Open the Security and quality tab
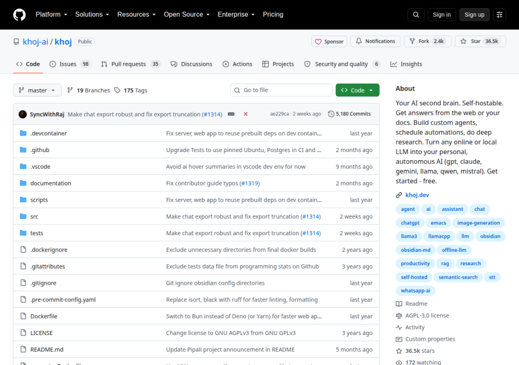 (x=342, y=64)
